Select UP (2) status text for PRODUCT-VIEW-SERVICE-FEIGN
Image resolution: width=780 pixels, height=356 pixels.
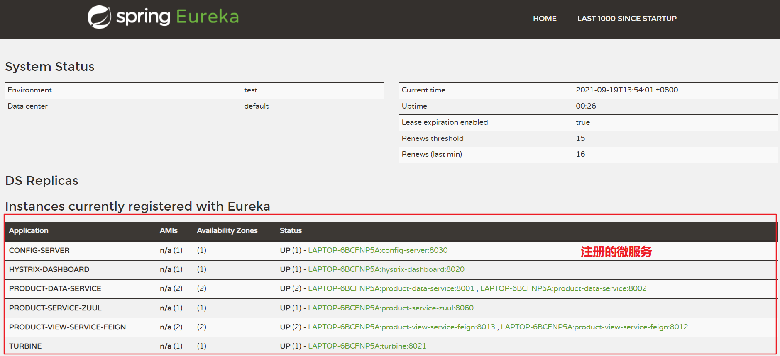[x=291, y=327]
